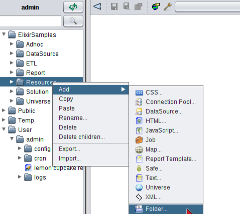Image resolution: width=240 pixels, height=214 pixels.
Task: Click the DataSource icon in Add submenu
Action: click(139, 111)
